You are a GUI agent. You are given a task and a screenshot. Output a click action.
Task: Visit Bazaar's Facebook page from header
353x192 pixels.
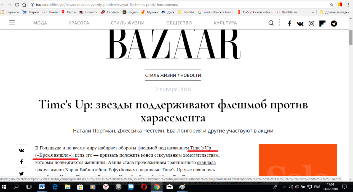(290, 23)
